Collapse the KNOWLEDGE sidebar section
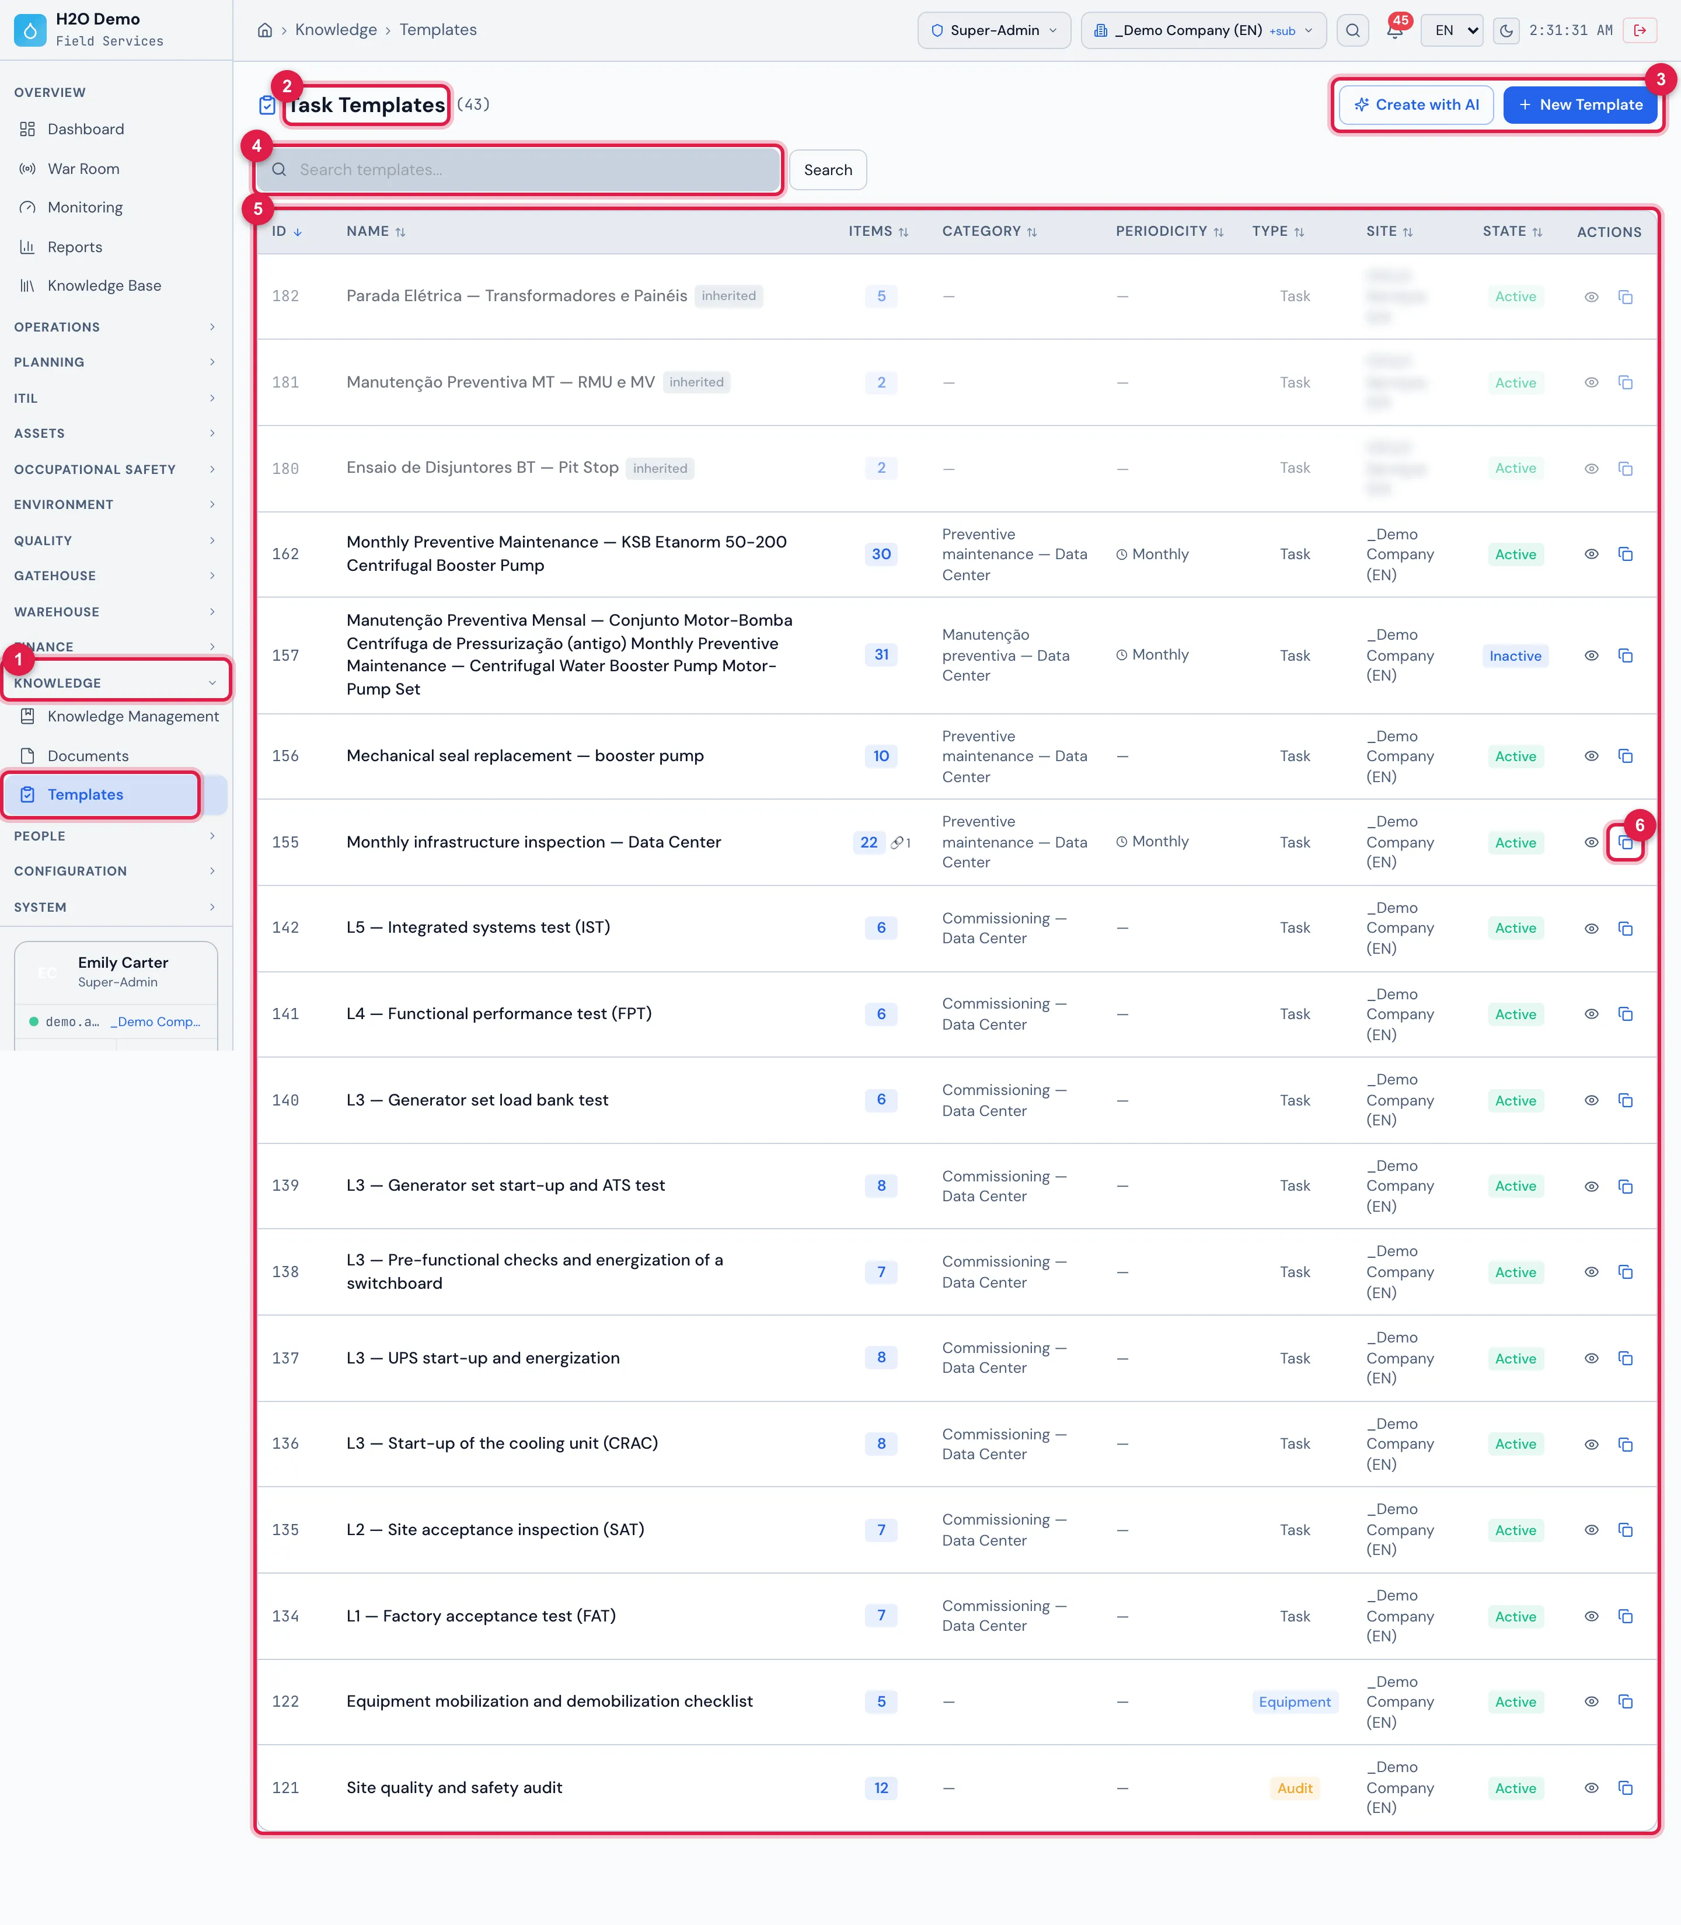Image resolution: width=1681 pixels, height=1925 pixels. 116,683
